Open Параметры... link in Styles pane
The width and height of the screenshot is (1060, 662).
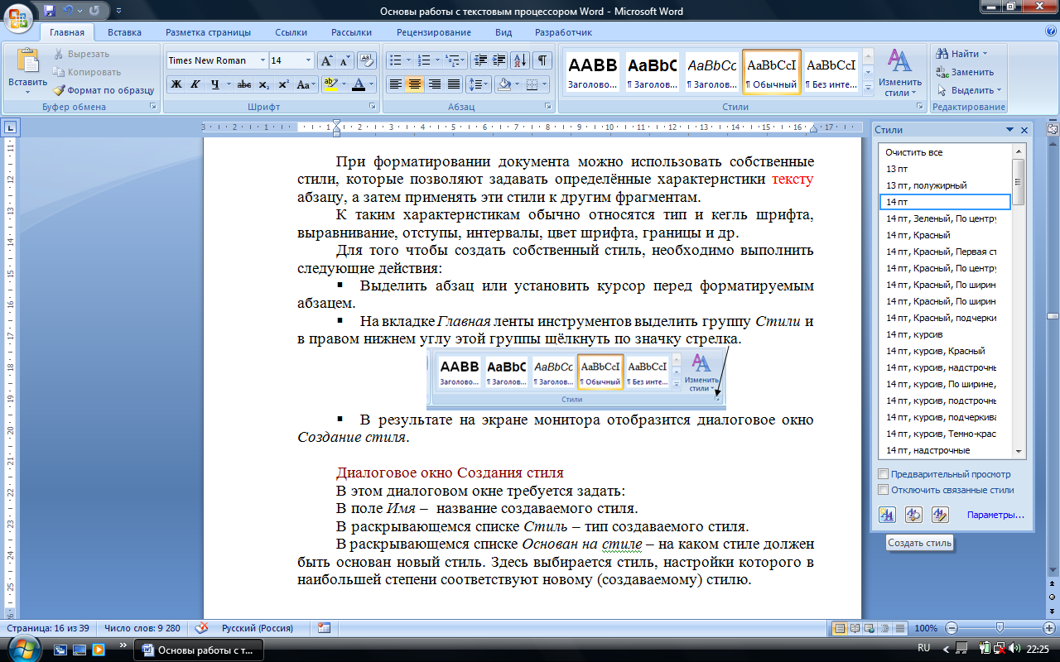click(x=995, y=515)
